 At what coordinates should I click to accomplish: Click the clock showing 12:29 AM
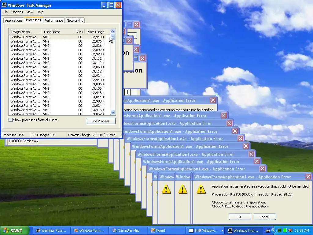pos(302,230)
